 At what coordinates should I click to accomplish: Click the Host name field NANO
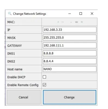pyautogui.click(x=70, y=69)
